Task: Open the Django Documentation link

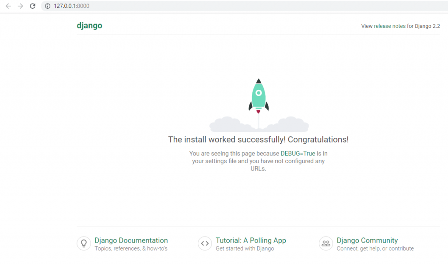Action: click(x=131, y=240)
